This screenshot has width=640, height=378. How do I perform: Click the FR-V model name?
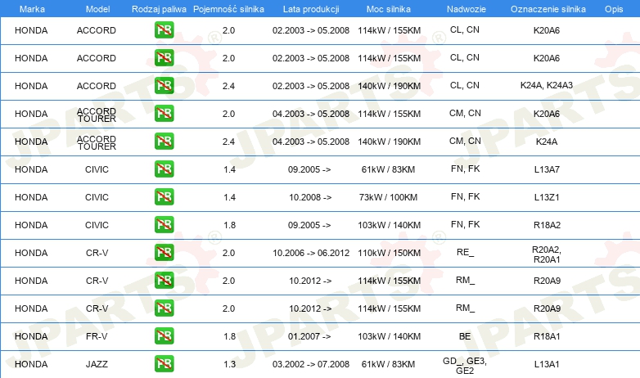[97, 336]
